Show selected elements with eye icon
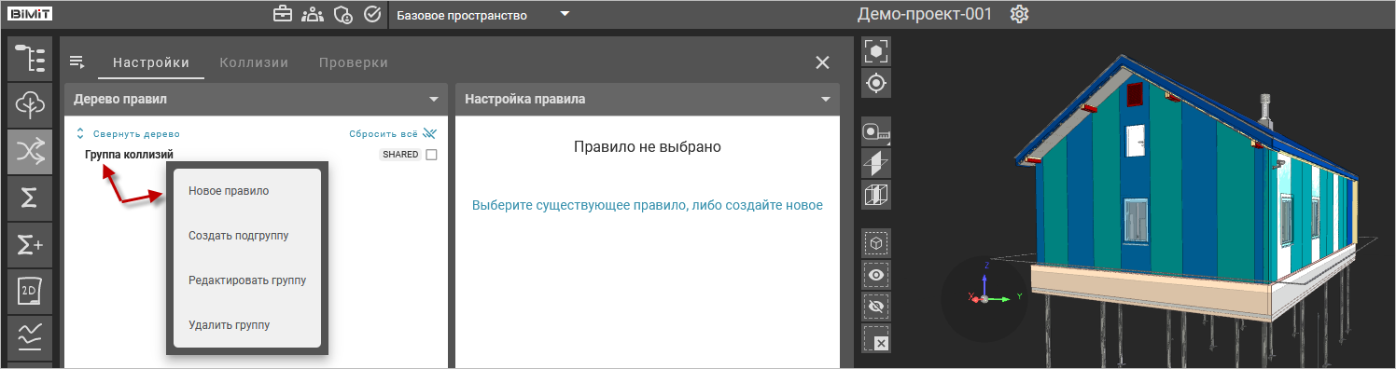 tap(877, 275)
